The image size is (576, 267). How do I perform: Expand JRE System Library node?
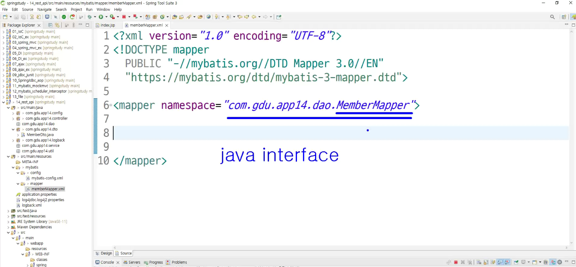tap(8, 221)
